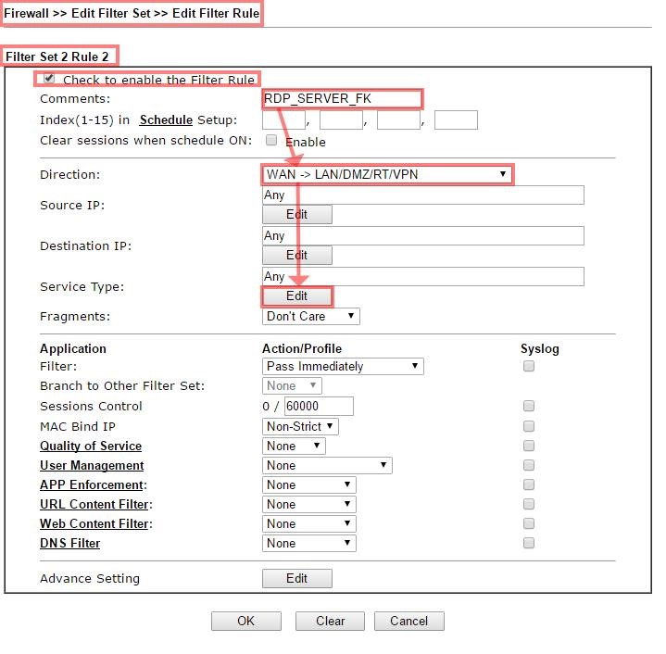The image size is (666, 654).
Task: Toggle the 'Check to enable the Filter Rule' checkbox
Action: point(49,80)
